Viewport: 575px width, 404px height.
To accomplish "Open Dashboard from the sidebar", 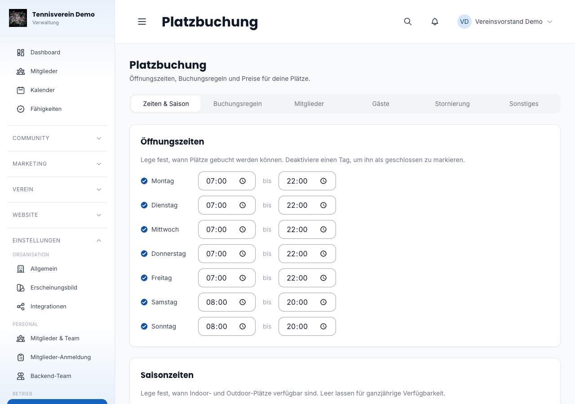I will 57,53.
